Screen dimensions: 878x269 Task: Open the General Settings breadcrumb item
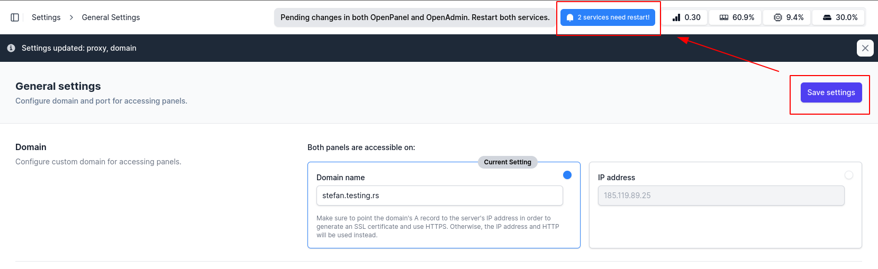tap(111, 17)
